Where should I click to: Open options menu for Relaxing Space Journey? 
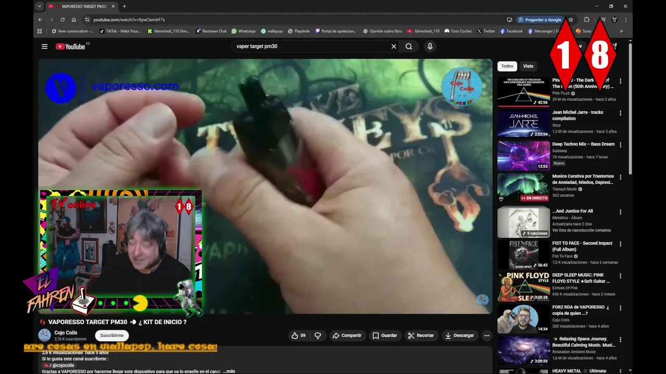point(620,340)
